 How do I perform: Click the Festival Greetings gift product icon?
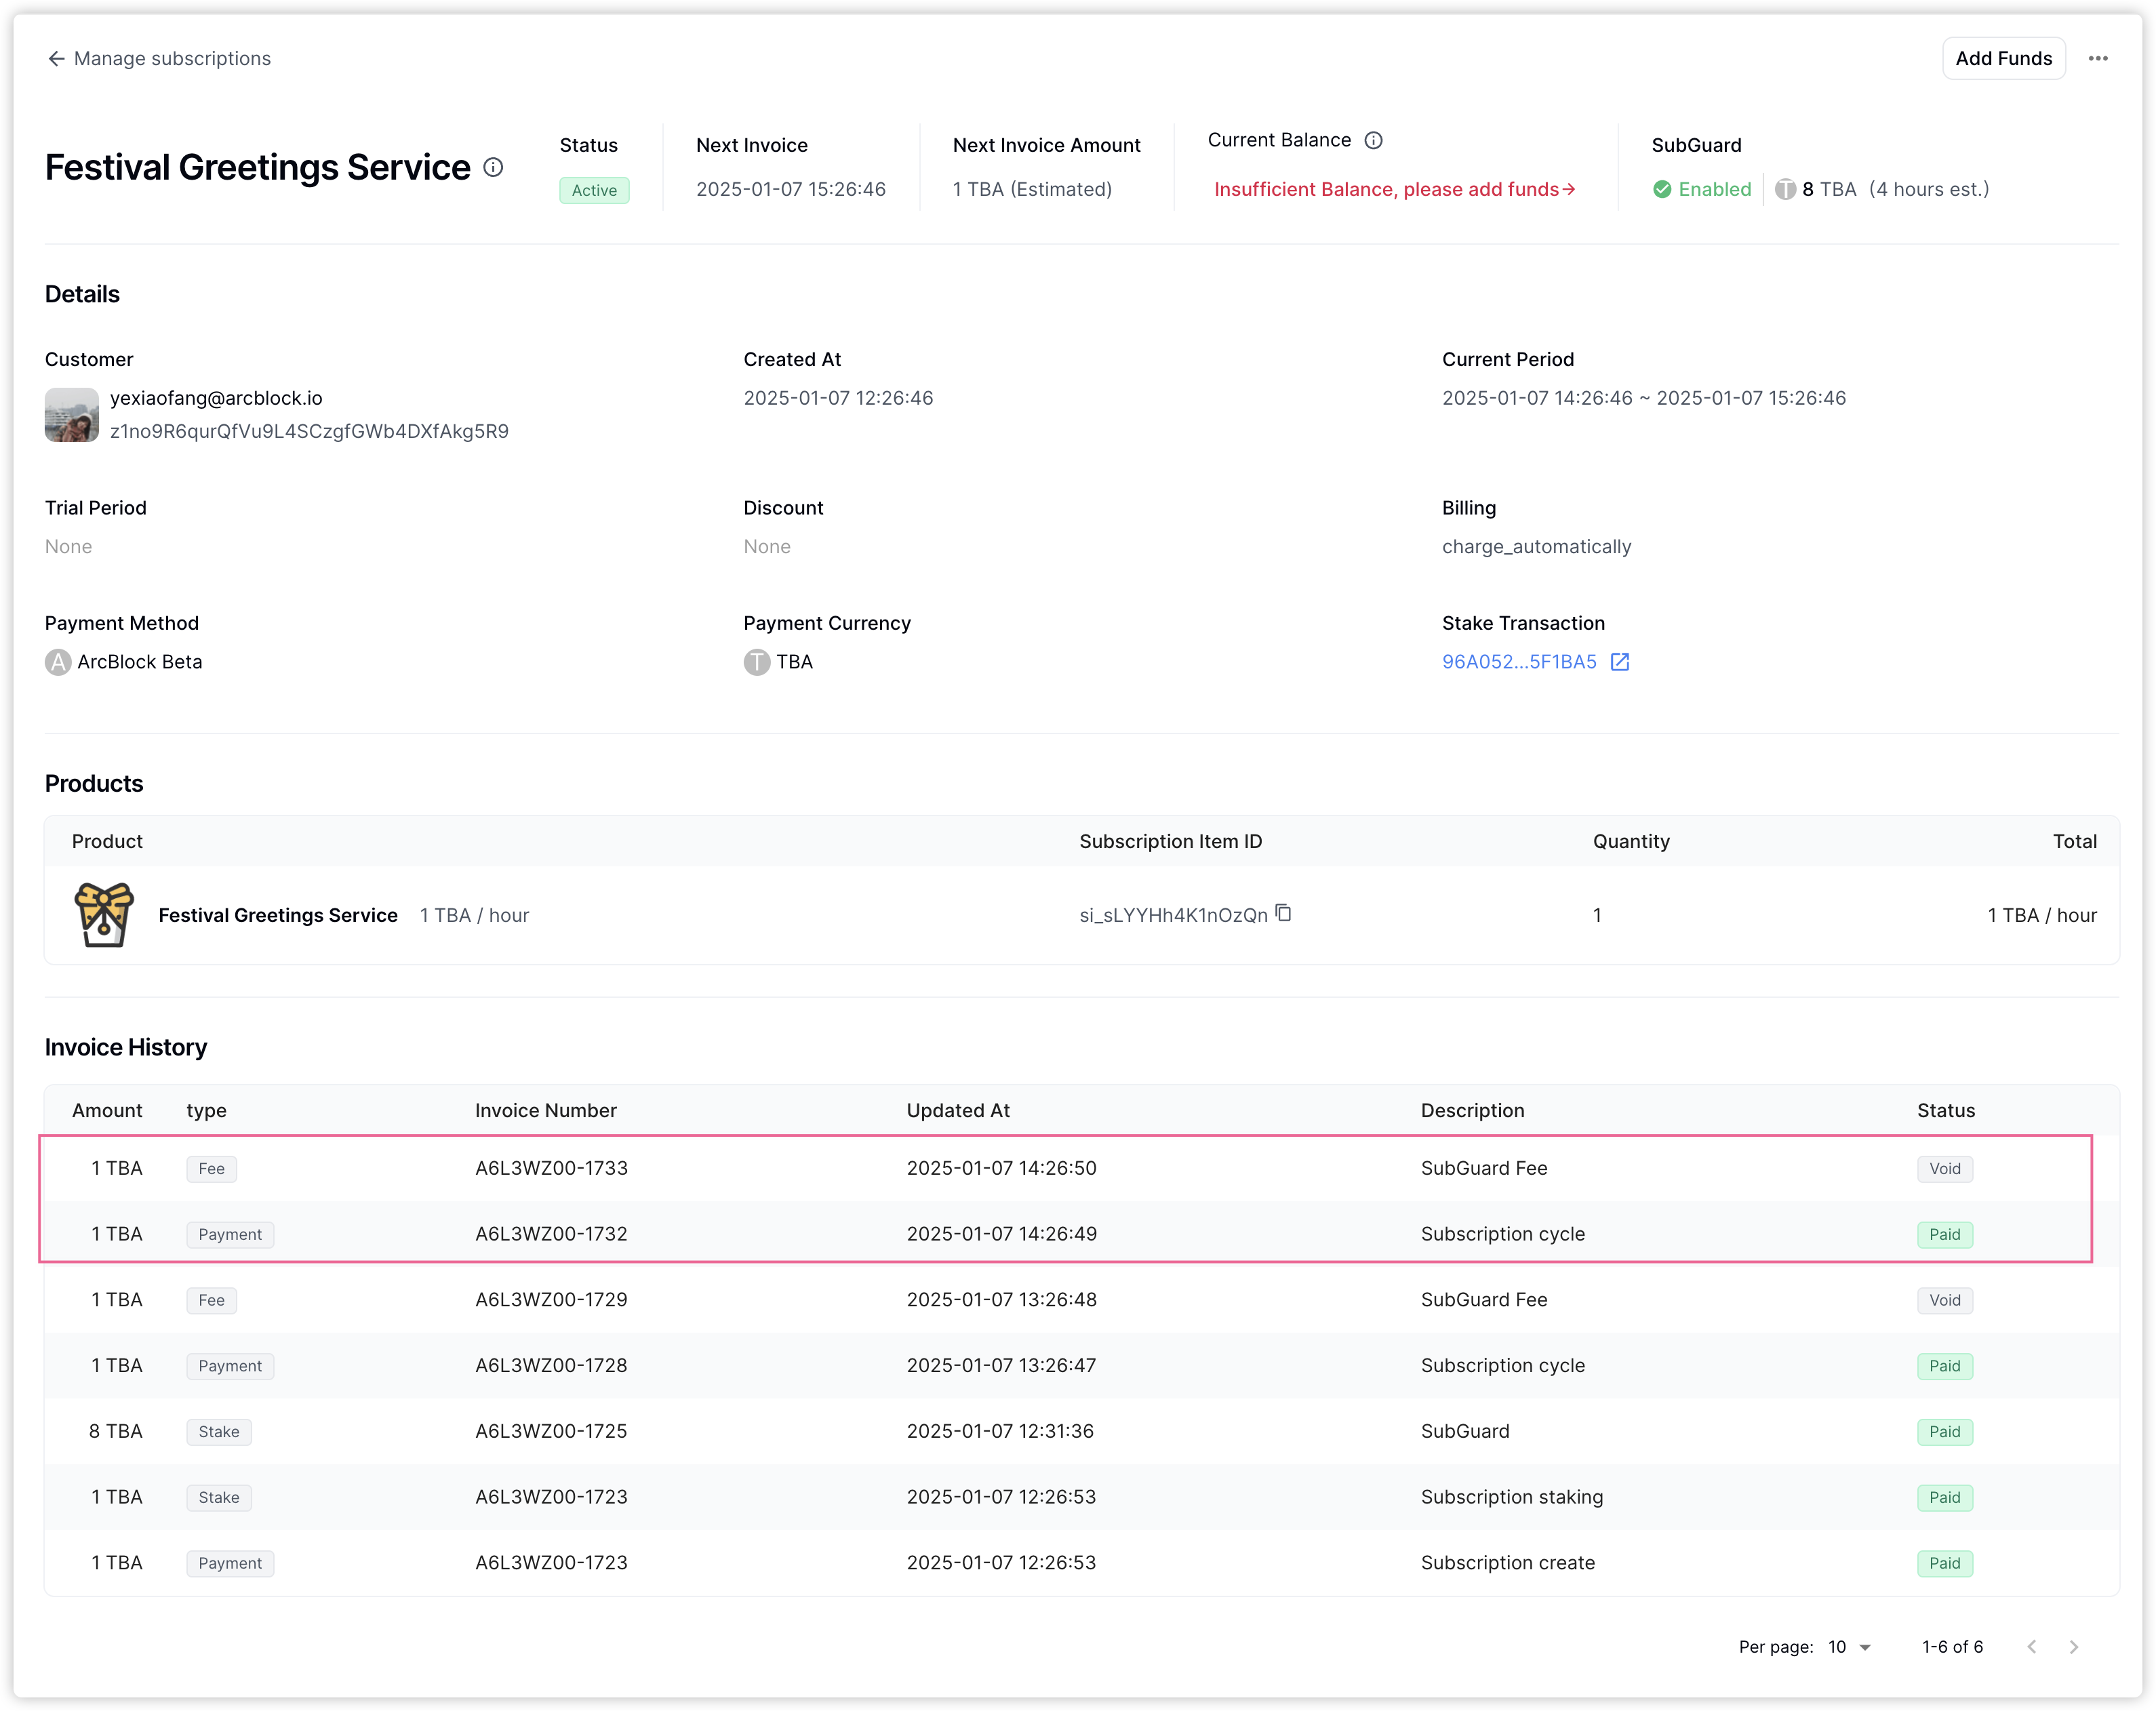pos(104,915)
